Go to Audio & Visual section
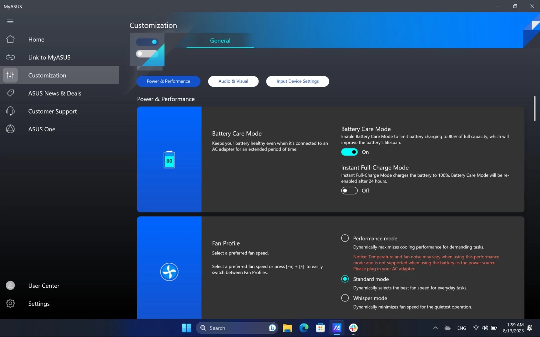Screen dimensions: 540x337 [x=233, y=81]
